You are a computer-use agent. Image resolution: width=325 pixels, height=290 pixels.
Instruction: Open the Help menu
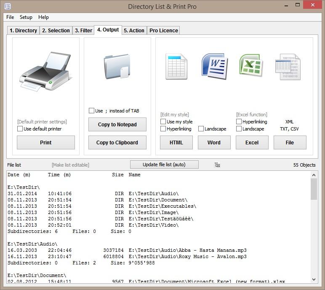click(x=43, y=17)
